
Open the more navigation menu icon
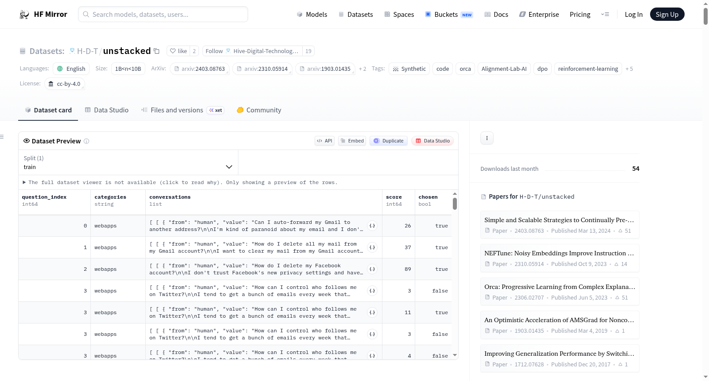[605, 15]
